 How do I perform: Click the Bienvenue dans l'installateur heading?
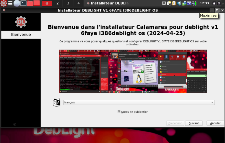(x=133, y=30)
